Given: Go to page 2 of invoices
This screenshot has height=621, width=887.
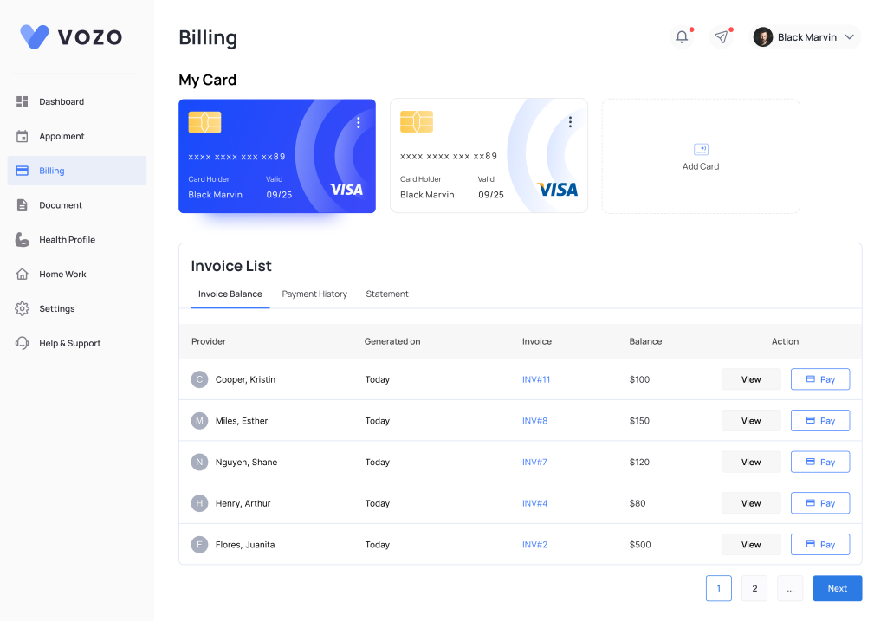Looking at the screenshot, I should [x=754, y=589].
